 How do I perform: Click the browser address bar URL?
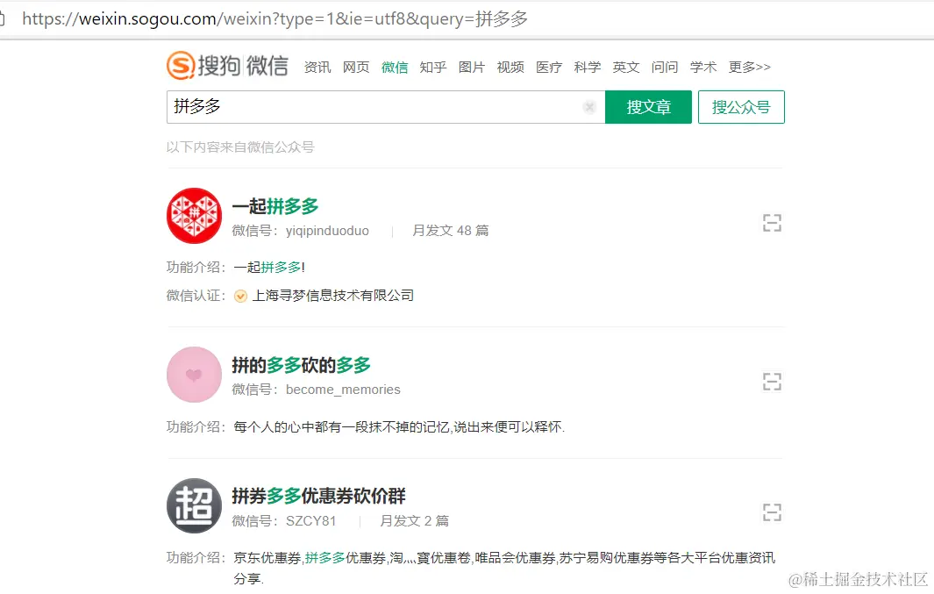tap(275, 19)
